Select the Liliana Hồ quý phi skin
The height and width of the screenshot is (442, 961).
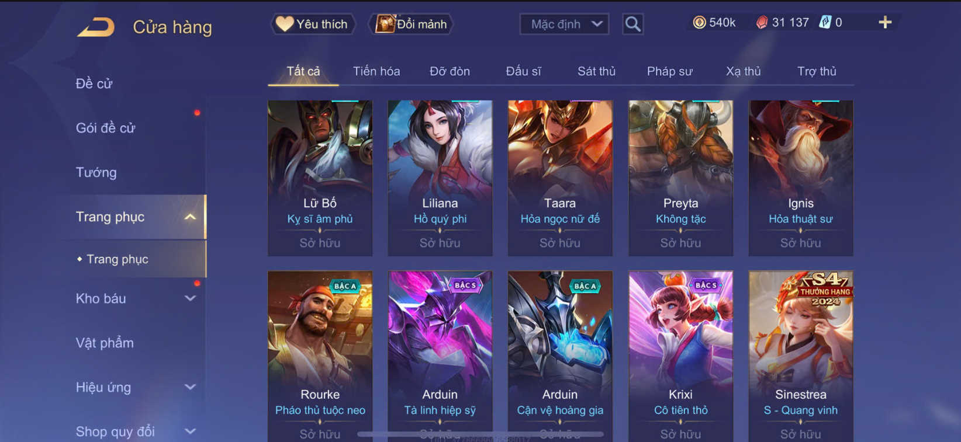440,178
